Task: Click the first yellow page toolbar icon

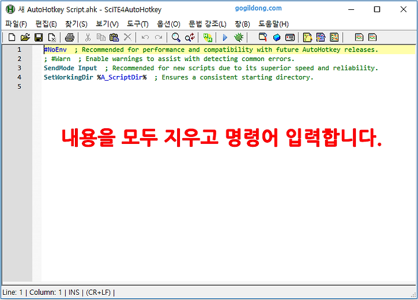Action: click(307, 37)
